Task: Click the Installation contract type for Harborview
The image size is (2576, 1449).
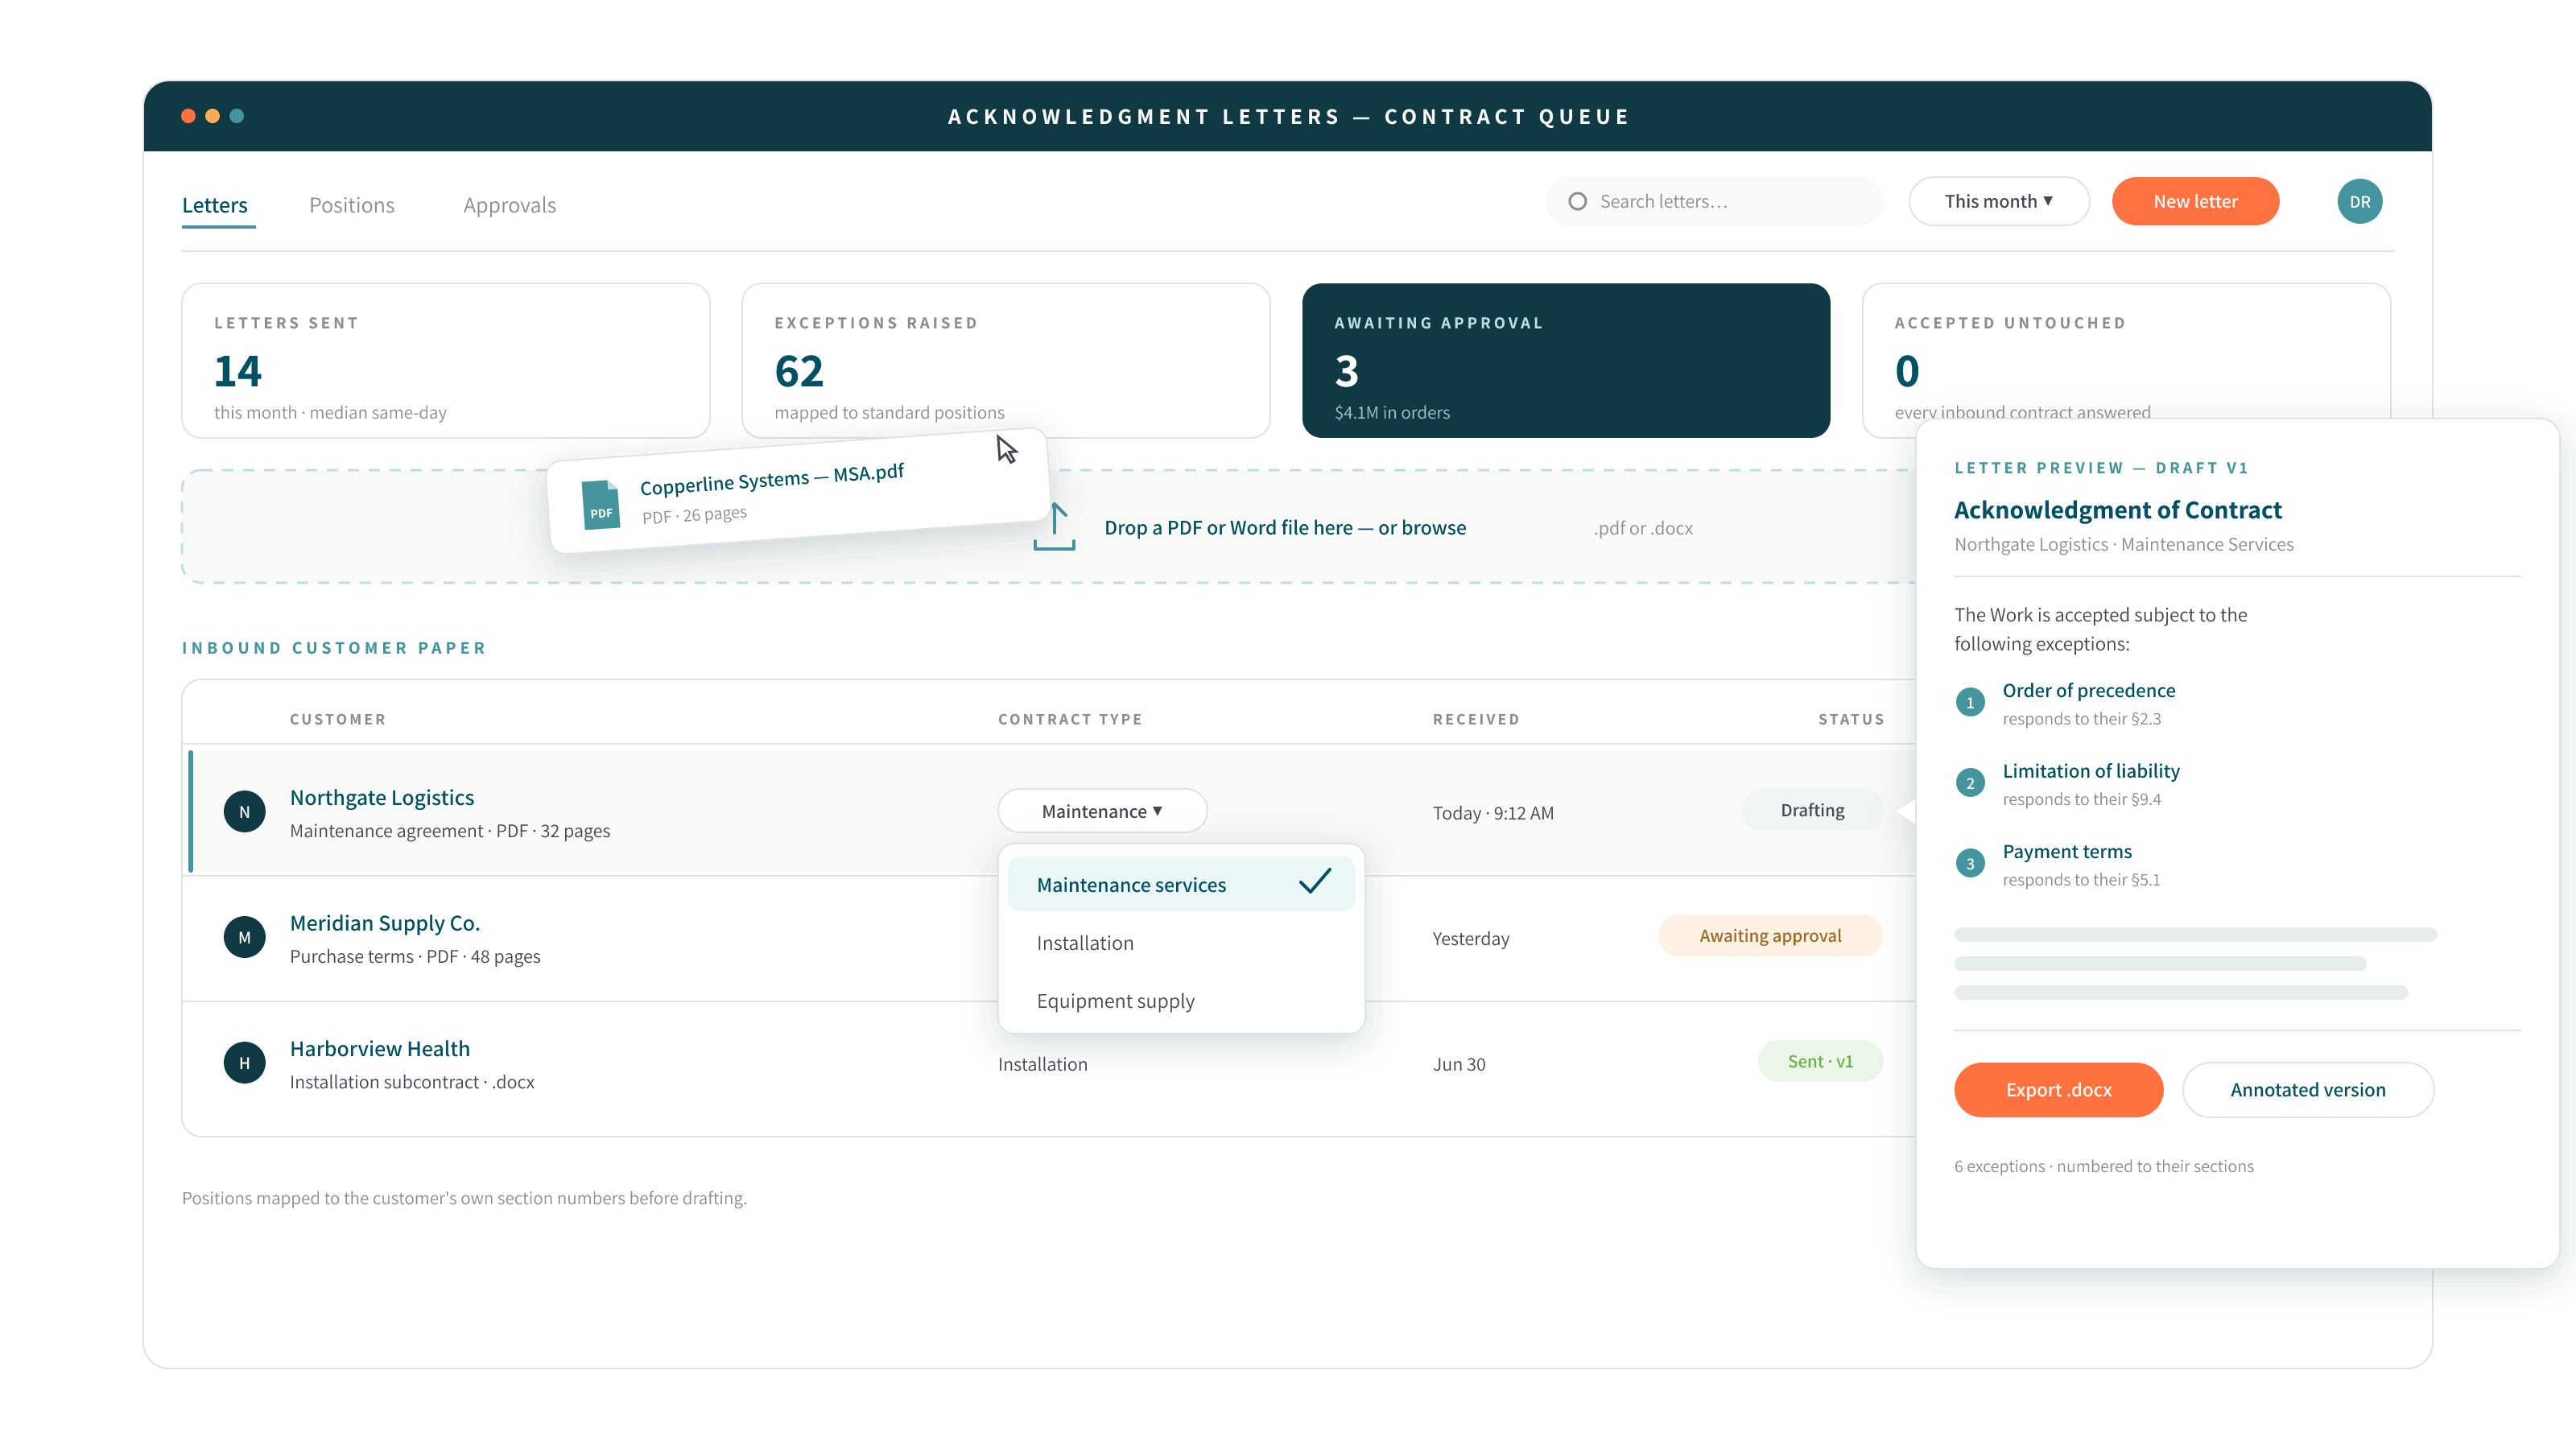Action: pos(1043,1065)
